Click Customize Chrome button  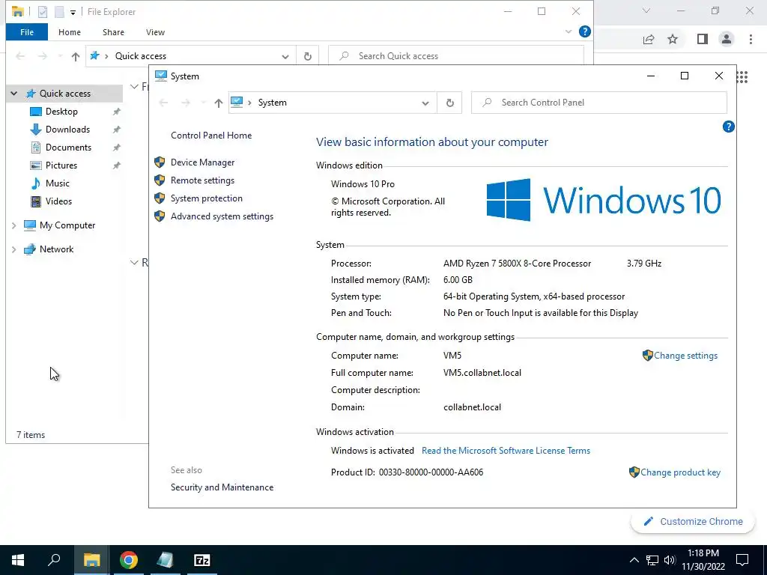pos(694,521)
